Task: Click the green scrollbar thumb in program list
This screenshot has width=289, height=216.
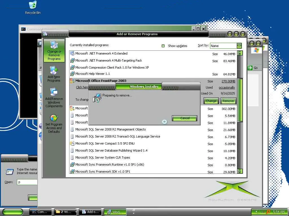Action: click(240, 100)
